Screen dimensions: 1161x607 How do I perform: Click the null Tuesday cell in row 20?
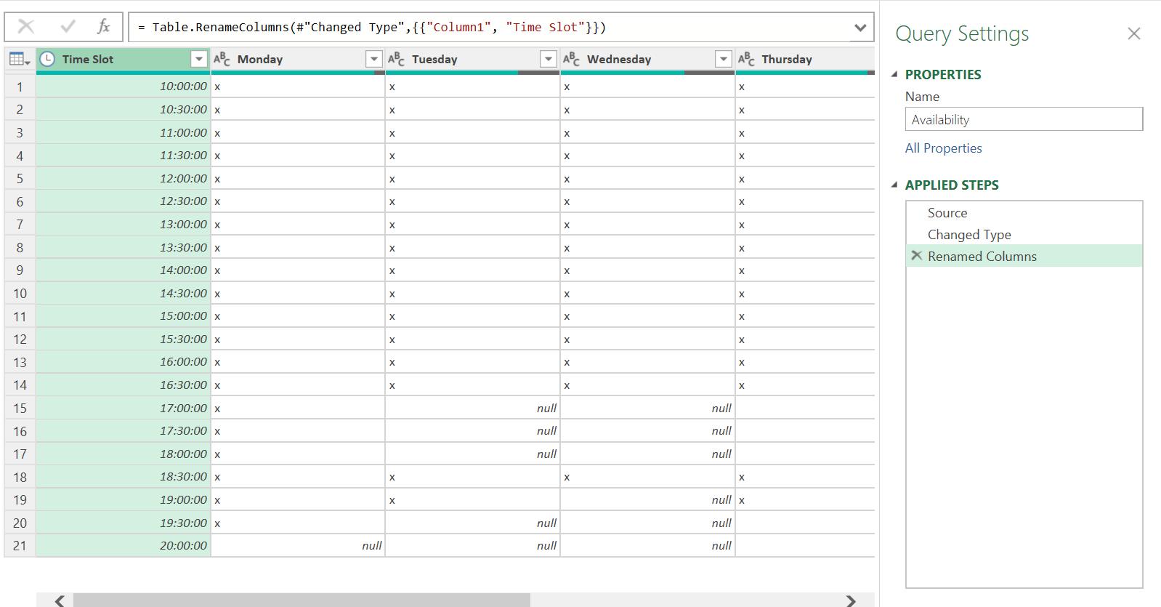click(472, 523)
